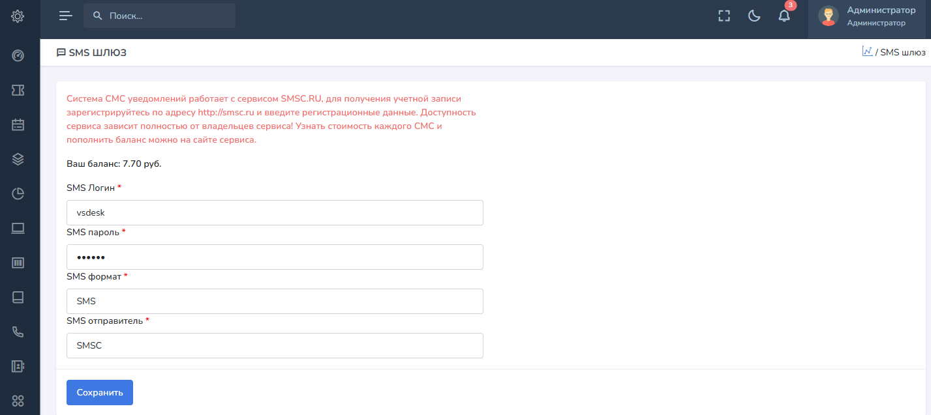
Task: Click the Сохранить button
Action: click(100, 392)
